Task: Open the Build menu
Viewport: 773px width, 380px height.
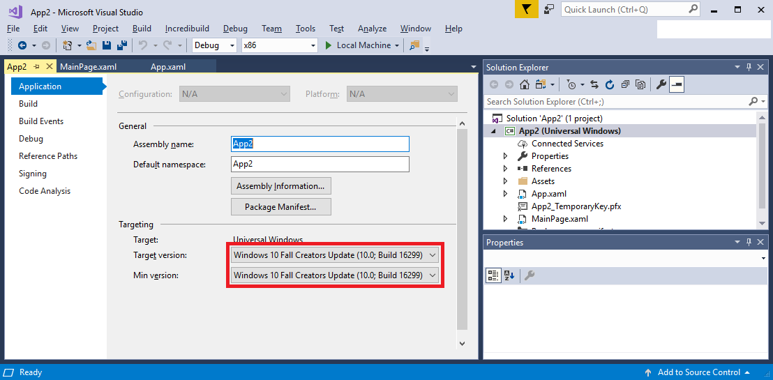Action: 142,29
